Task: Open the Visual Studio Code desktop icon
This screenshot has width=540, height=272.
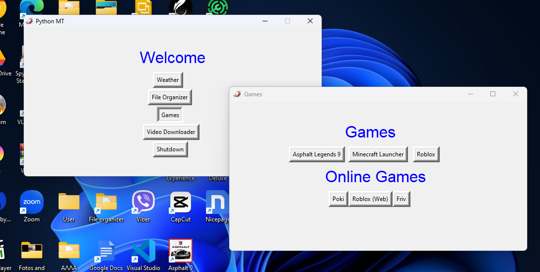Action: point(143,256)
